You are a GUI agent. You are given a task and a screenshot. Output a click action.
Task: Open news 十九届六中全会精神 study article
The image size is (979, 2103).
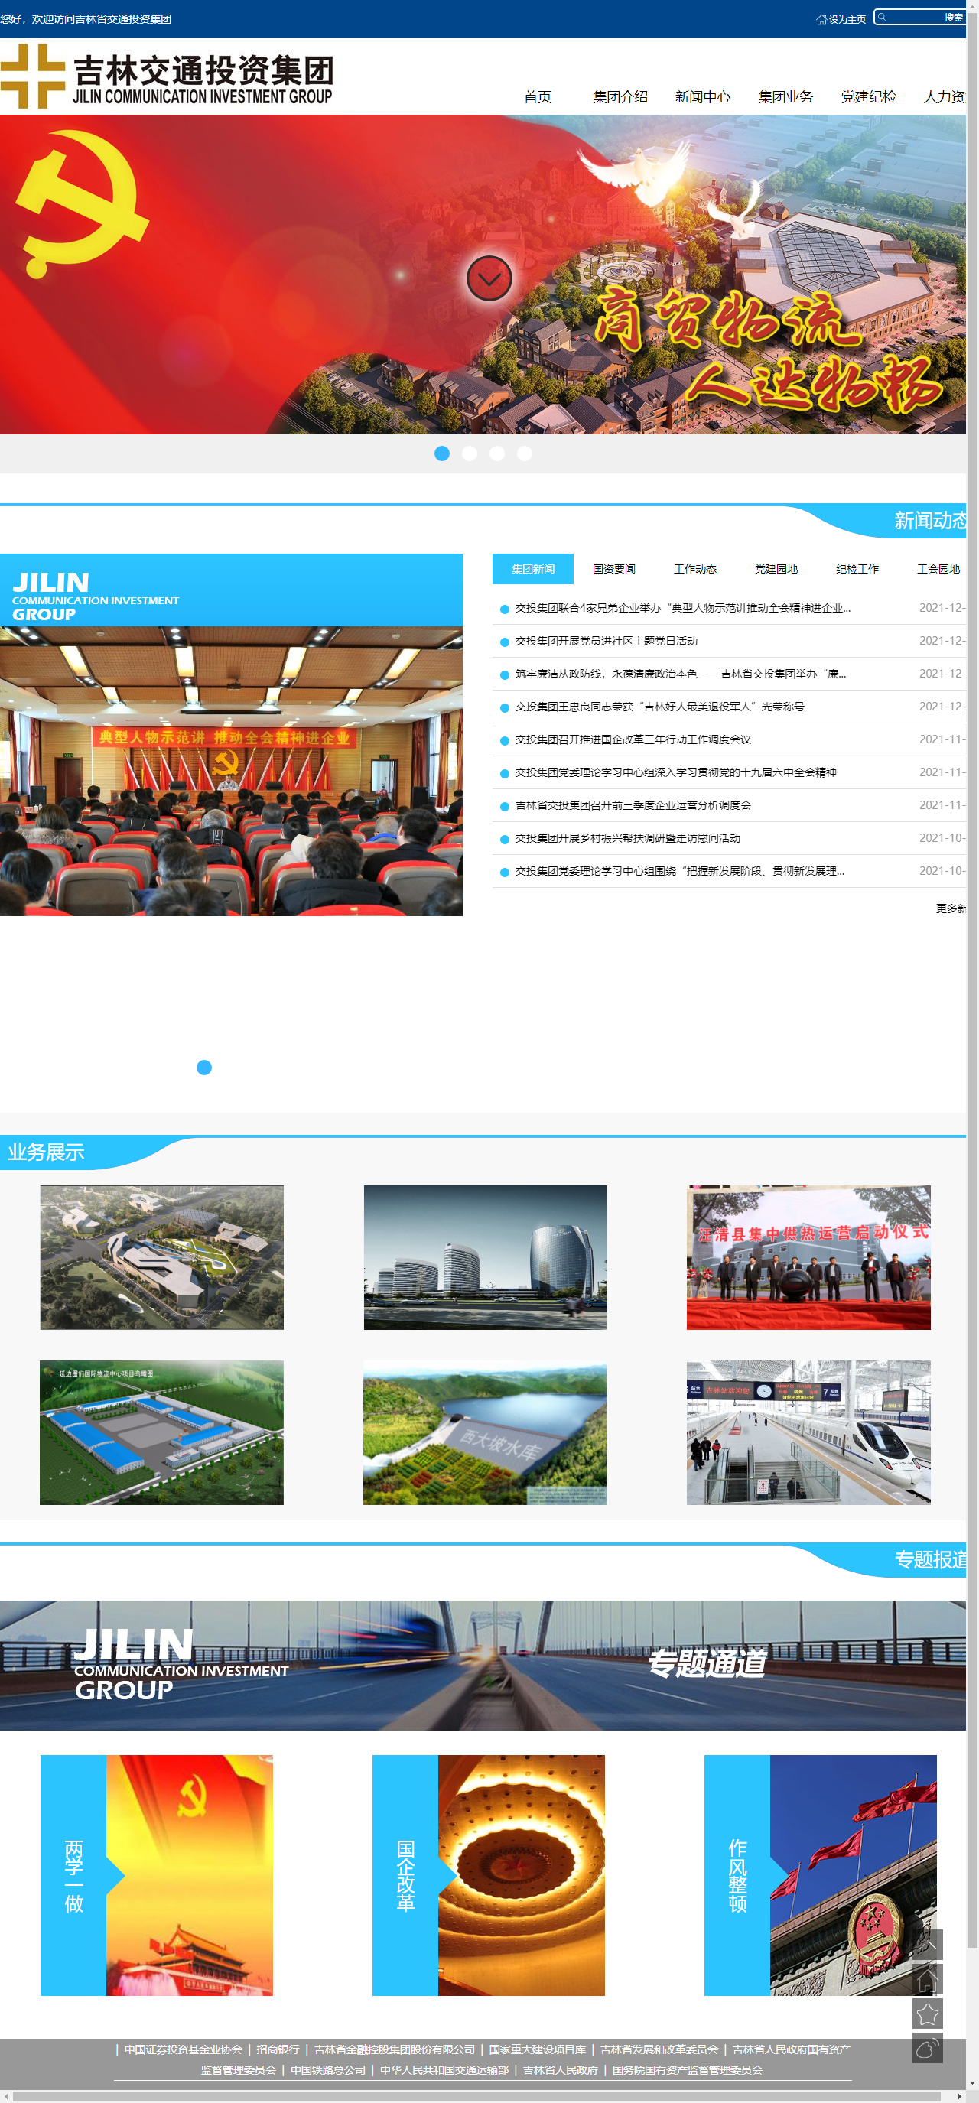(x=675, y=772)
